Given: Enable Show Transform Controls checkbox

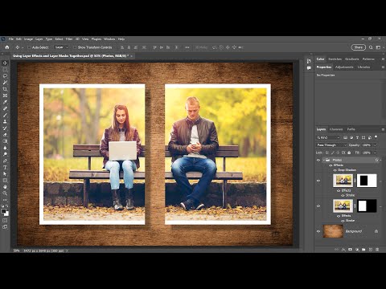Looking at the screenshot, I should (75, 47).
